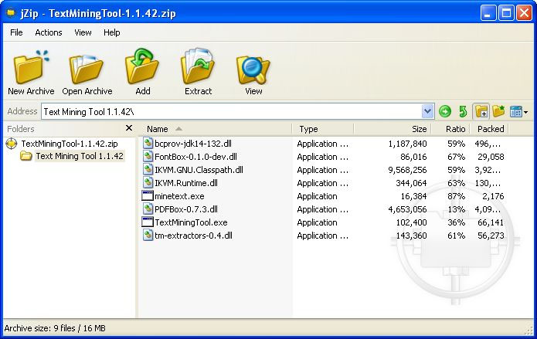Click icon of FontBox-0.1.0-dev.dll
Image resolution: width=537 pixels, height=339 pixels.
pyautogui.click(x=148, y=157)
